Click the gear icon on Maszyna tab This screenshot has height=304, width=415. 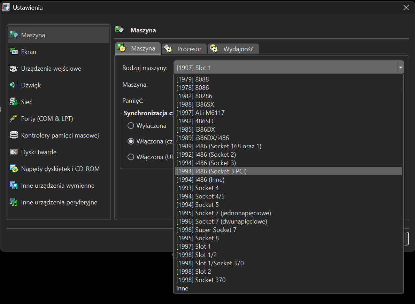tap(122, 48)
